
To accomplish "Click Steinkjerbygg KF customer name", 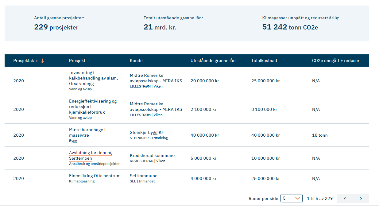I will pos(147,133).
